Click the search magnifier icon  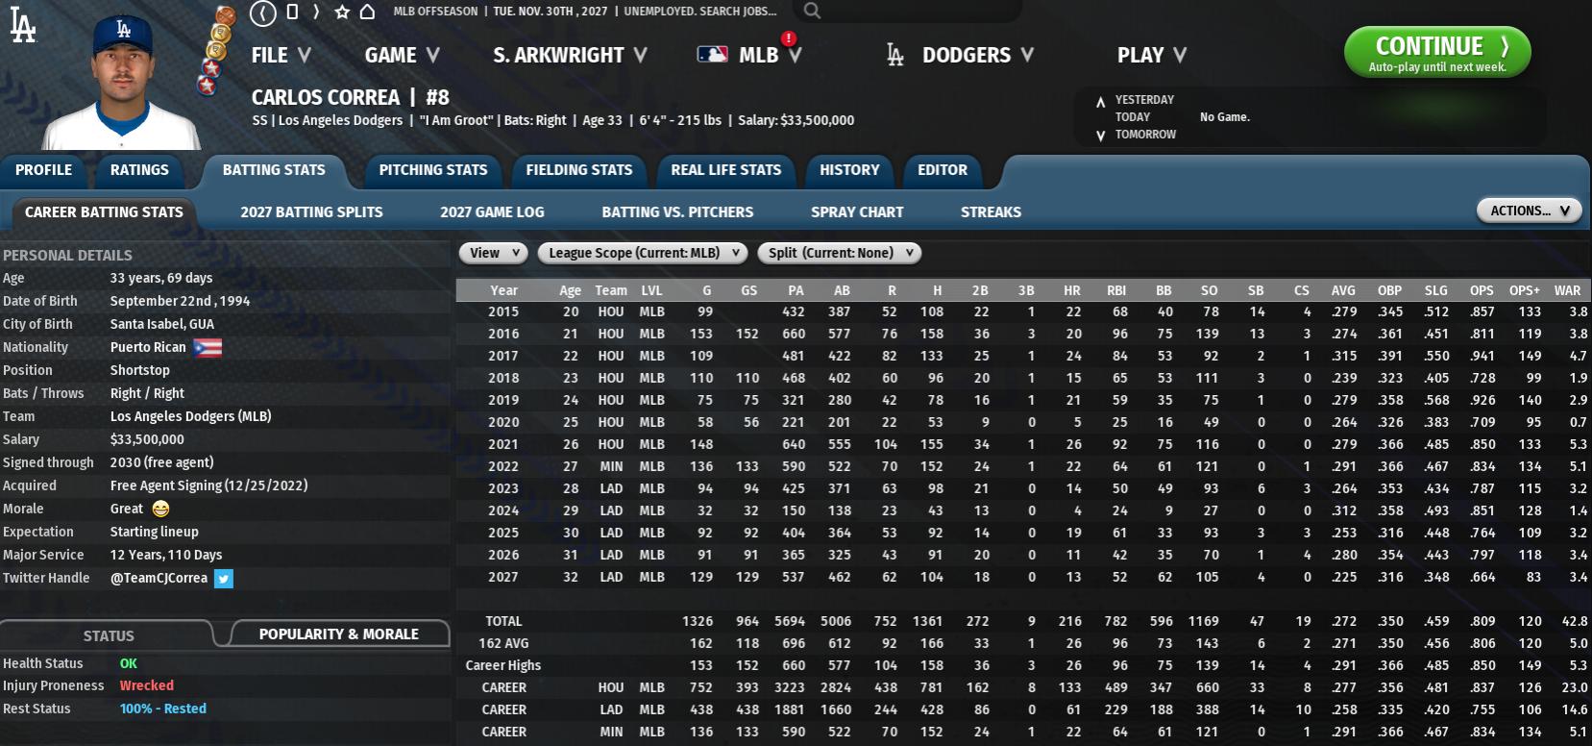pos(812,11)
